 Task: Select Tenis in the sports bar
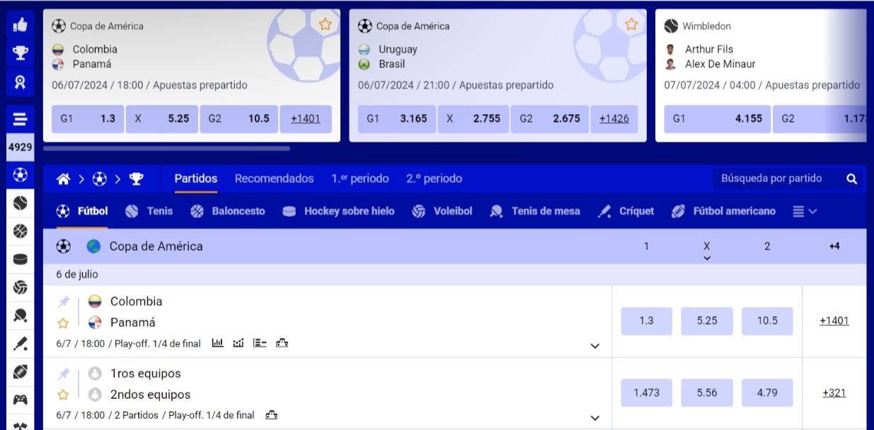[x=149, y=211]
